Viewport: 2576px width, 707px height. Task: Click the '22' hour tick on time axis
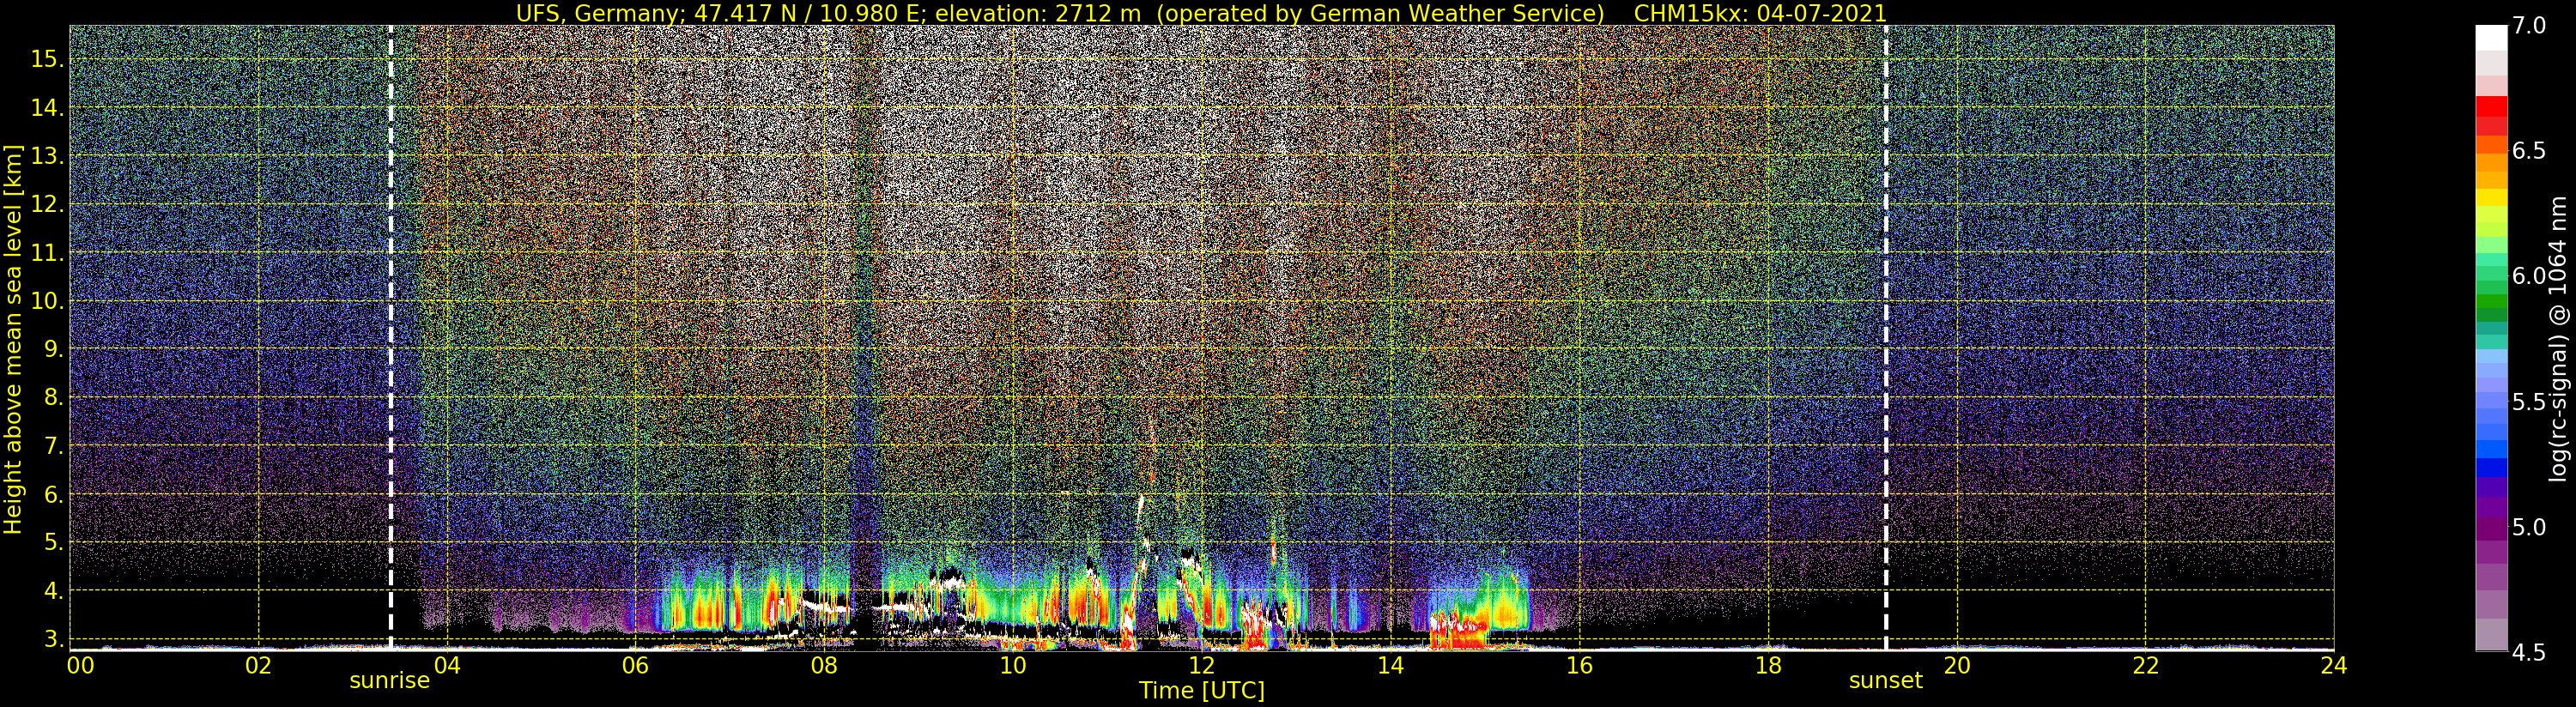[x=2145, y=664]
